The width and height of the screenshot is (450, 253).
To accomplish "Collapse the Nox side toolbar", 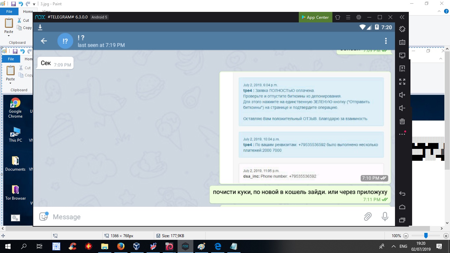I will (402, 17).
